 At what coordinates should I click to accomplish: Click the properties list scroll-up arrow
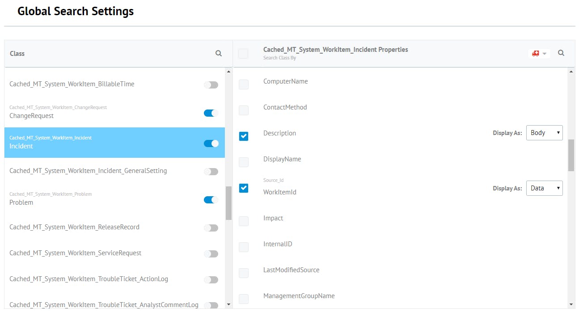(x=571, y=72)
